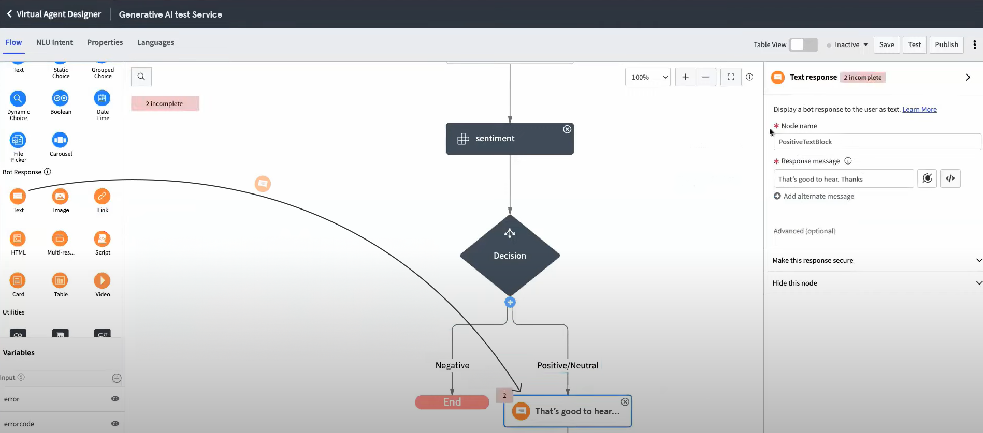Click the Publish button
Viewport: 983px width, 433px height.
point(946,44)
